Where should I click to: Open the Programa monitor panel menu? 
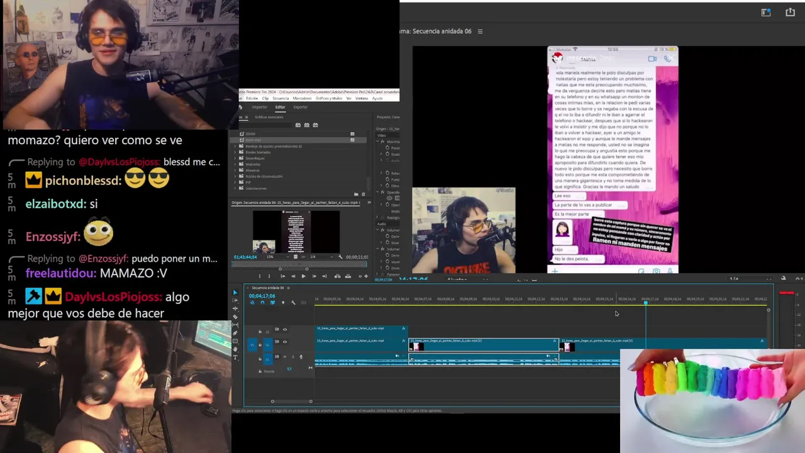pyautogui.click(x=480, y=31)
